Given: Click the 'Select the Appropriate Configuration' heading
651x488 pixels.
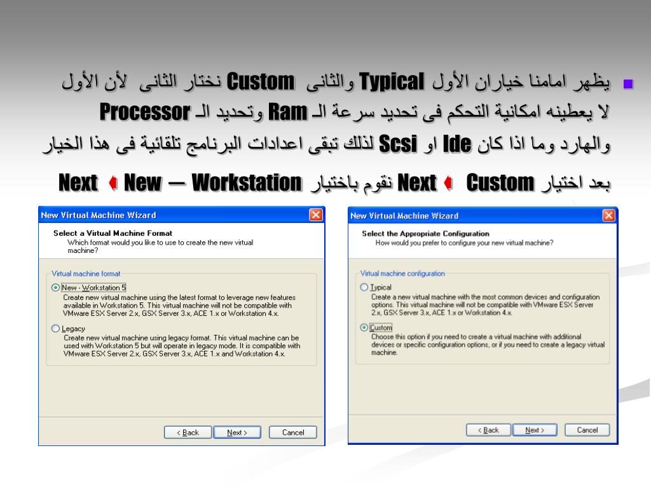Looking at the screenshot, I should (425, 234).
